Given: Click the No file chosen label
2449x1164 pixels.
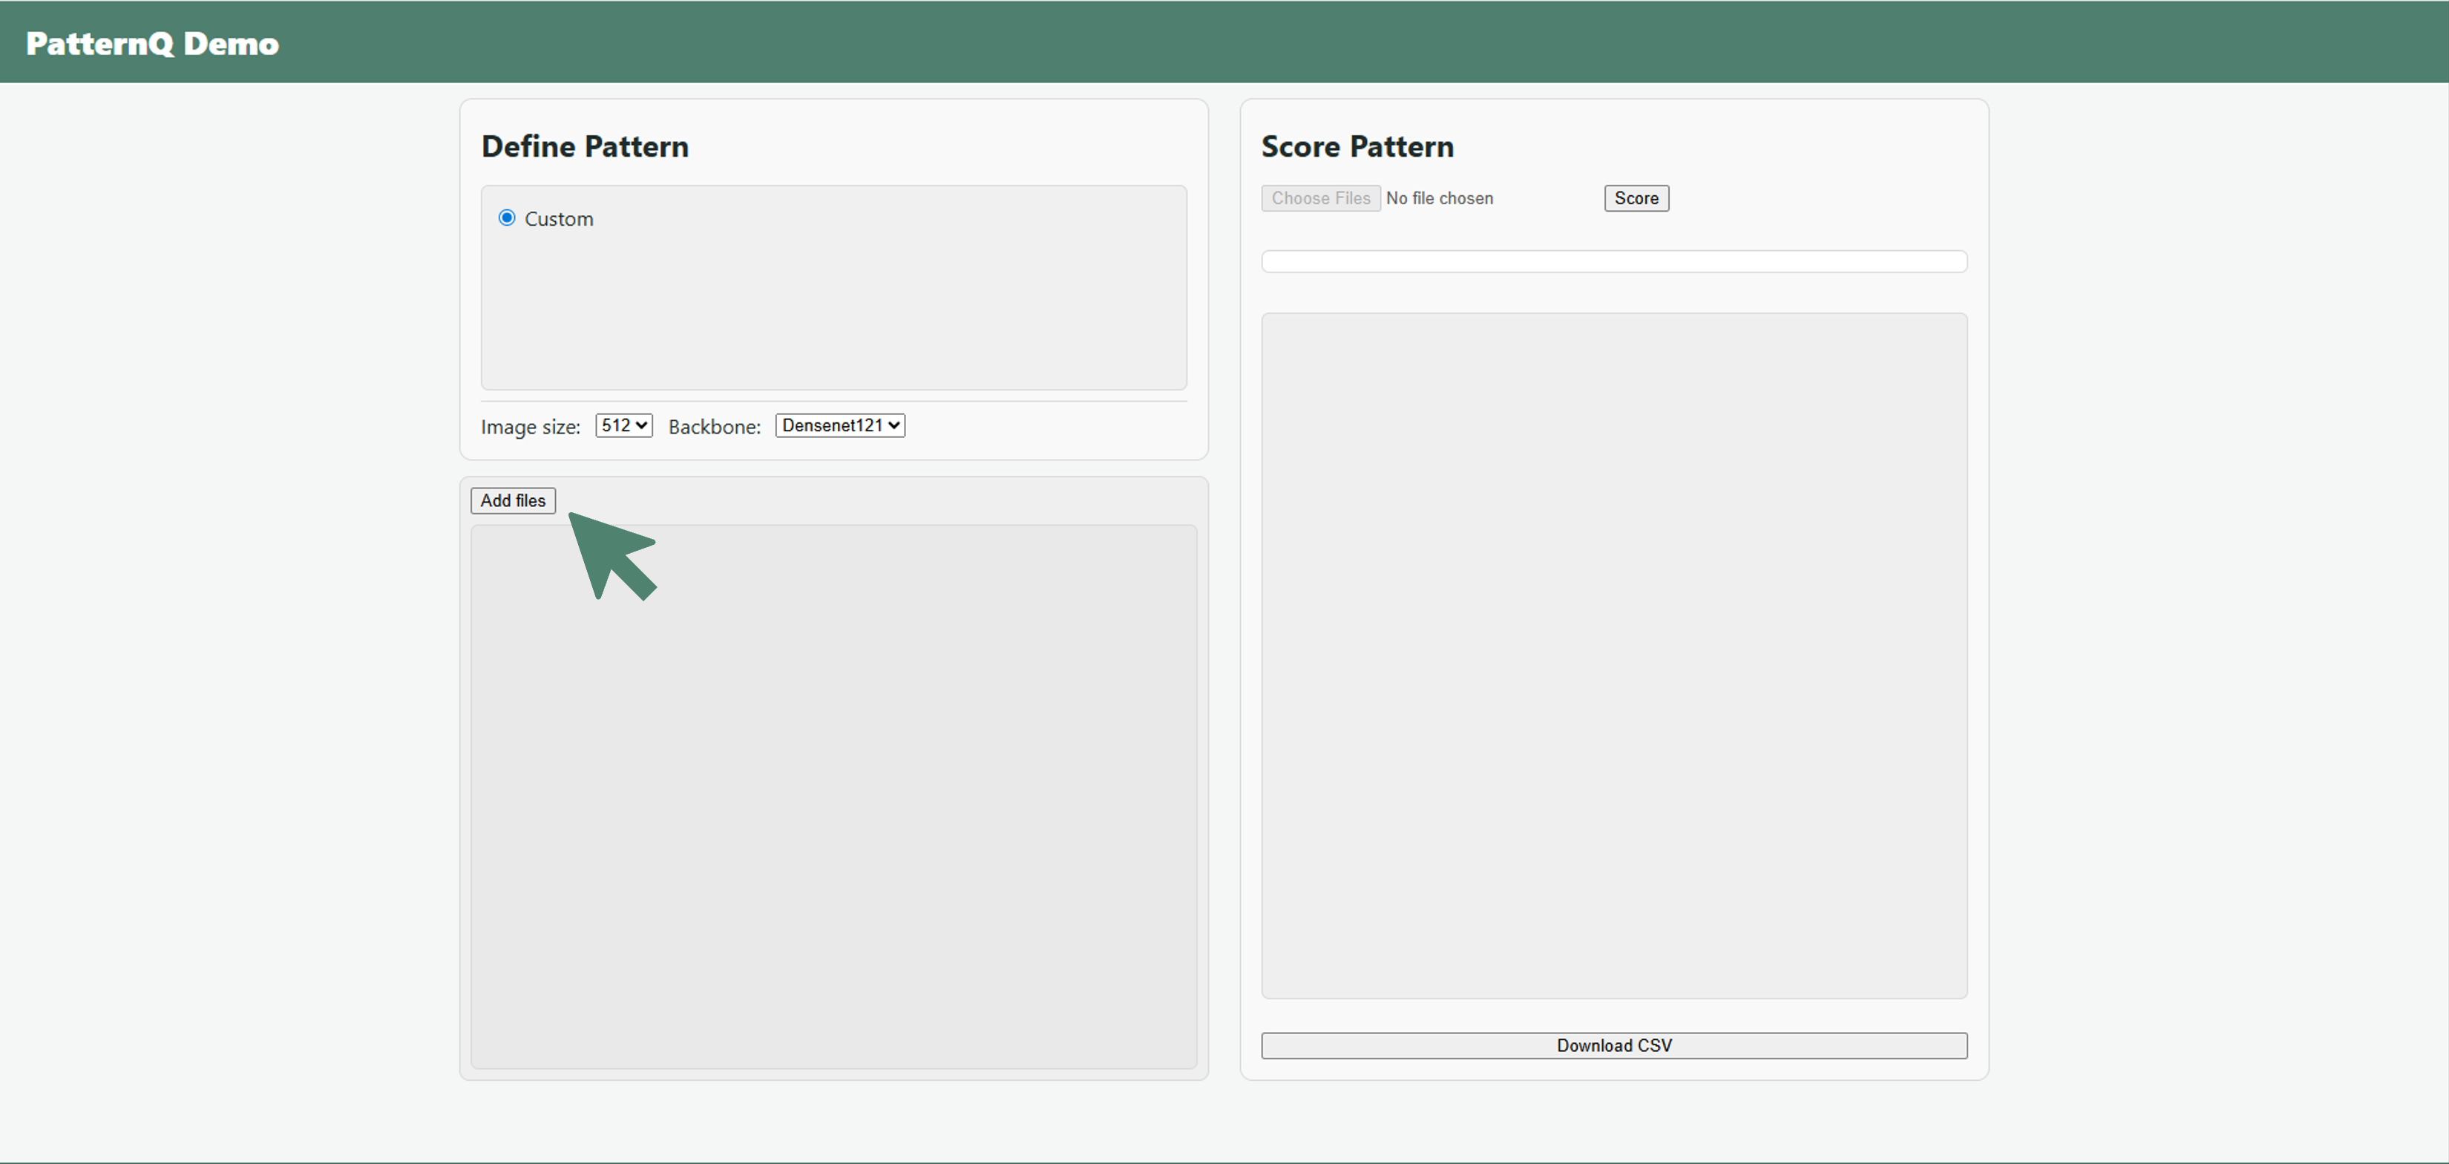Looking at the screenshot, I should (x=1440, y=197).
